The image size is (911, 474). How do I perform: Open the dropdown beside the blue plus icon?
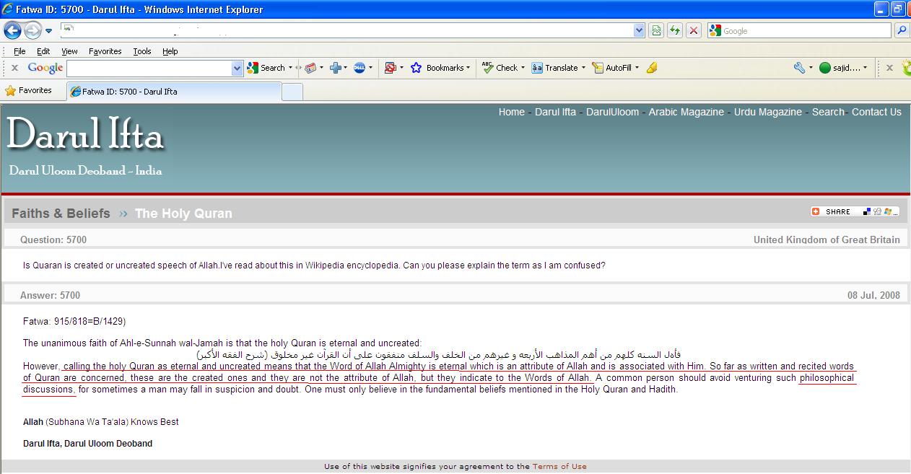coord(346,68)
